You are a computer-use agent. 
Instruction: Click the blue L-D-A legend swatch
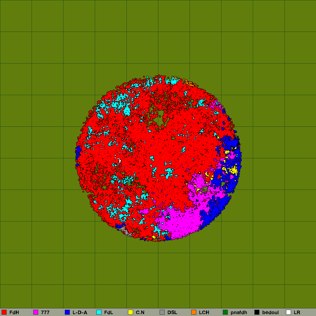pyautogui.click(x=67, y=312)
